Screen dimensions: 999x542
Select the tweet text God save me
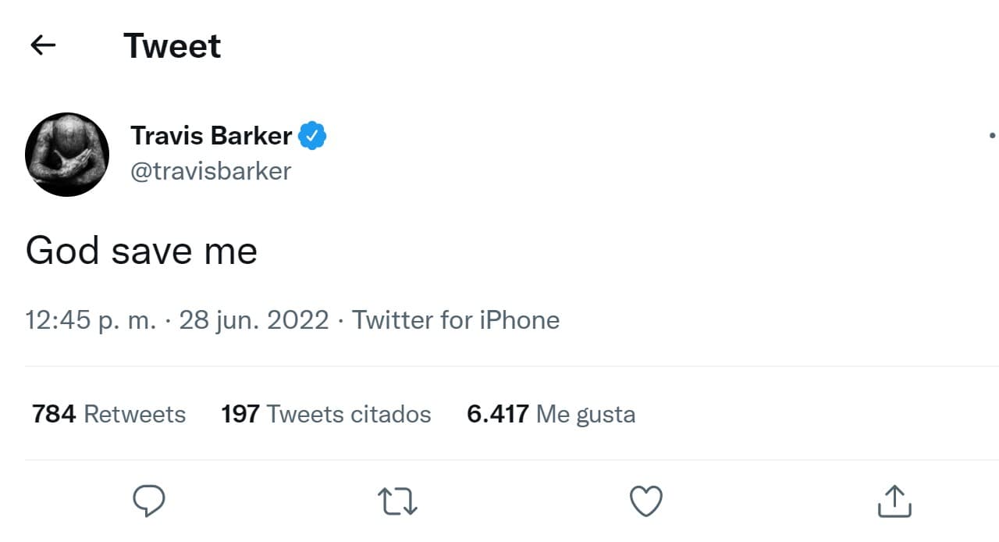(141, 250)
